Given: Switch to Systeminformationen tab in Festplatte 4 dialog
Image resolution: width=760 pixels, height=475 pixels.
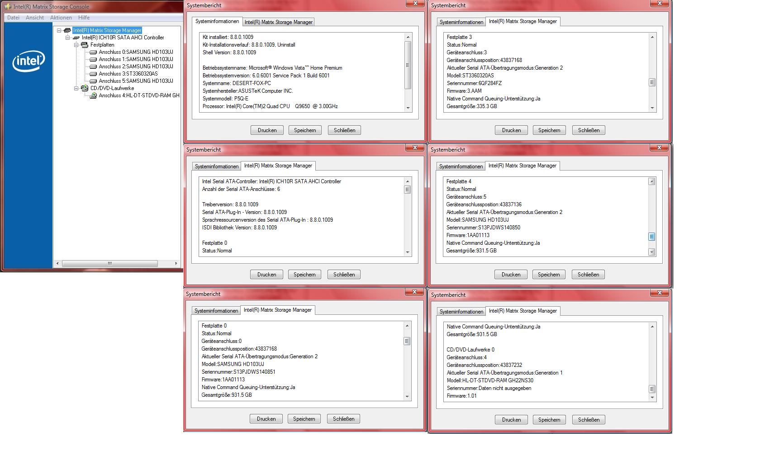Looking at the screenshot, I should point(461,166).
